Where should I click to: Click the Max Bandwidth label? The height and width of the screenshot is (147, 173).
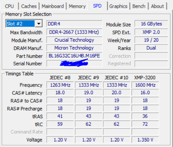(x=26, y=33)
